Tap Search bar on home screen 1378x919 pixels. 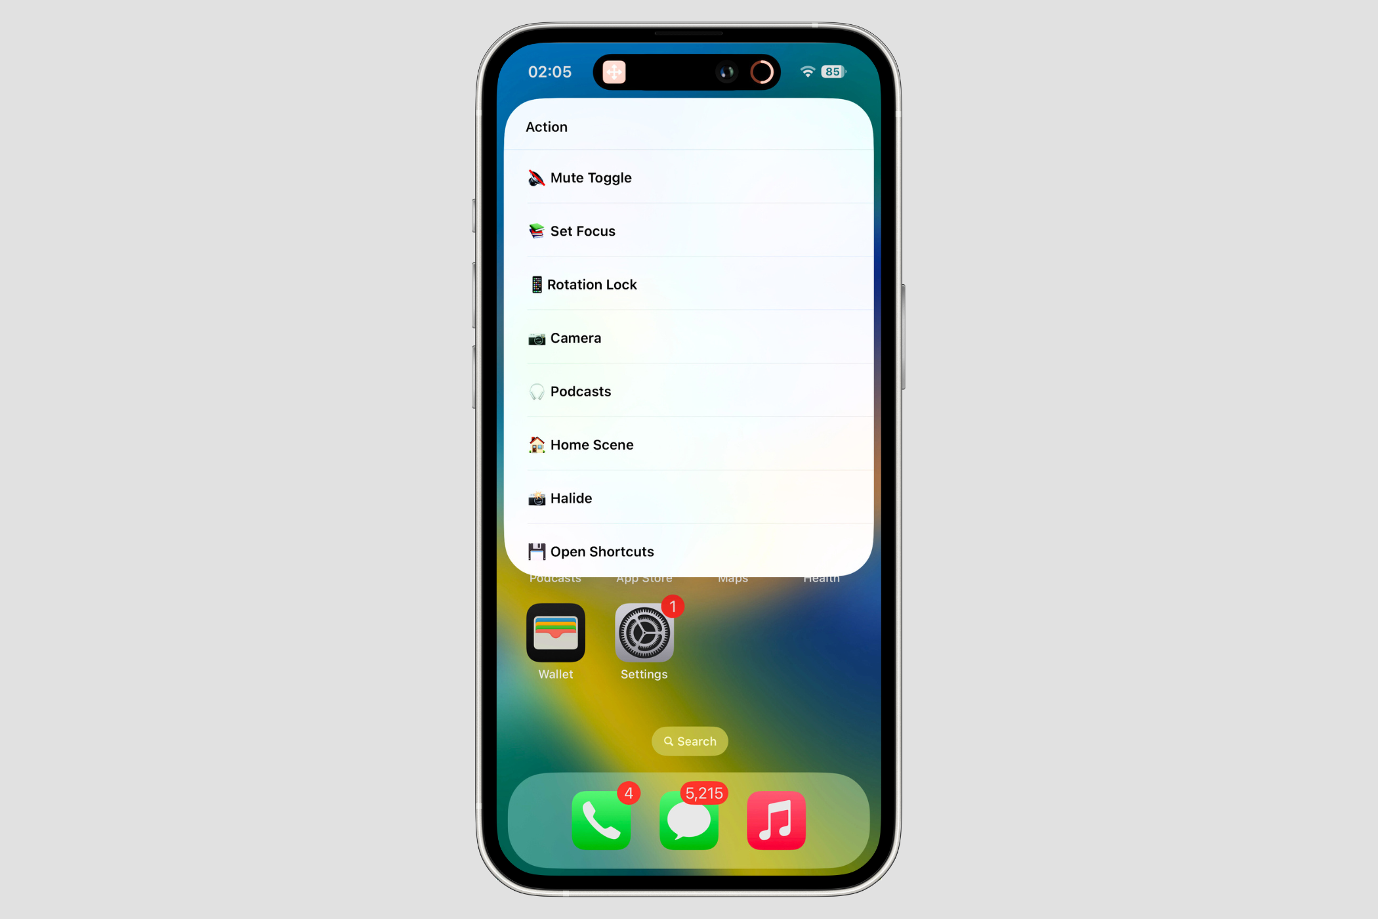click(x=688, y=740)
